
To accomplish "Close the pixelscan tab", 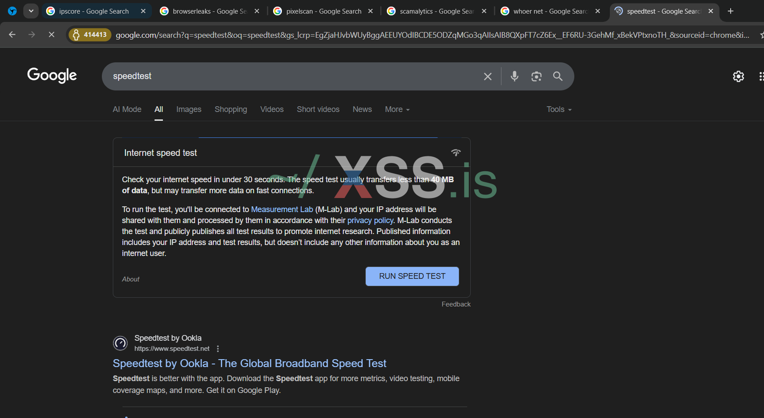I will click(x=371, y=11).
